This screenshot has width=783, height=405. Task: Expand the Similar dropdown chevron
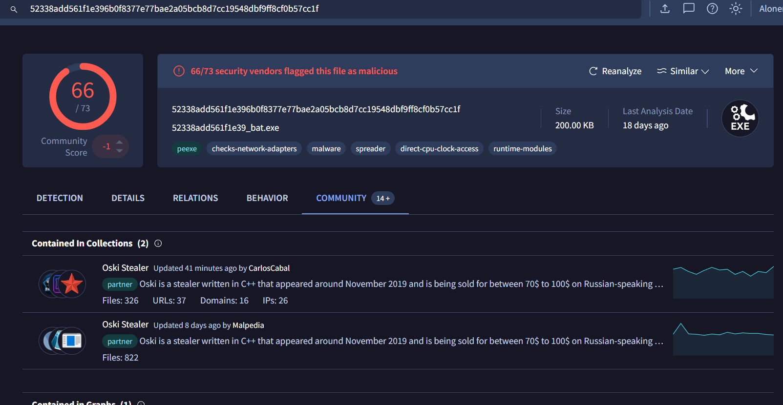coord(705,72)
